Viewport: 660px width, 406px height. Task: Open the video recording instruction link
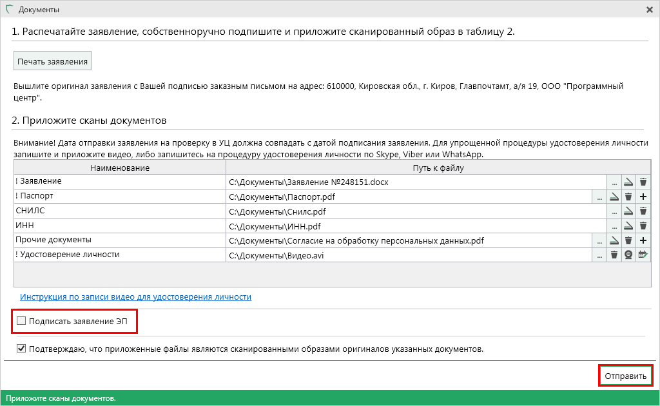pos(135,297)
